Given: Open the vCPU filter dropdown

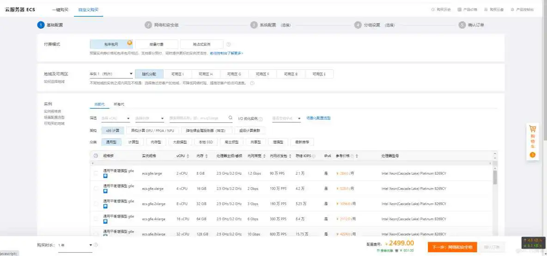Looking at the screenshot, I should click(115, 119).
